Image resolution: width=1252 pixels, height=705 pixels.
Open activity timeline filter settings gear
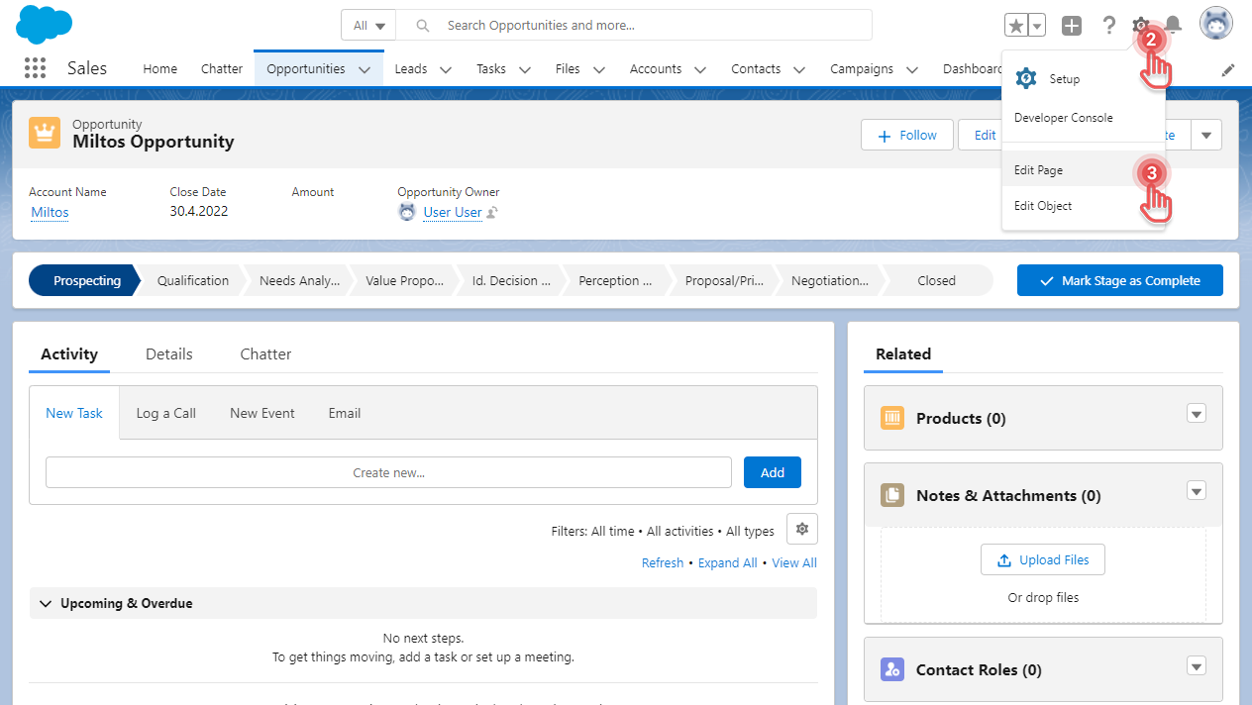click(801, 529)
